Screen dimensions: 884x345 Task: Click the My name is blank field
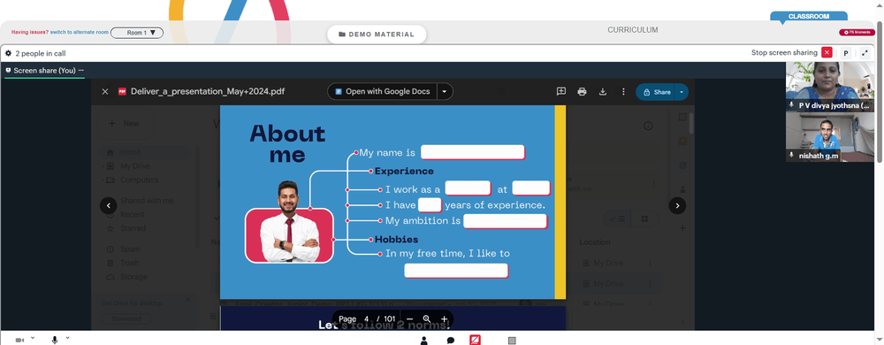pos(472,152)
